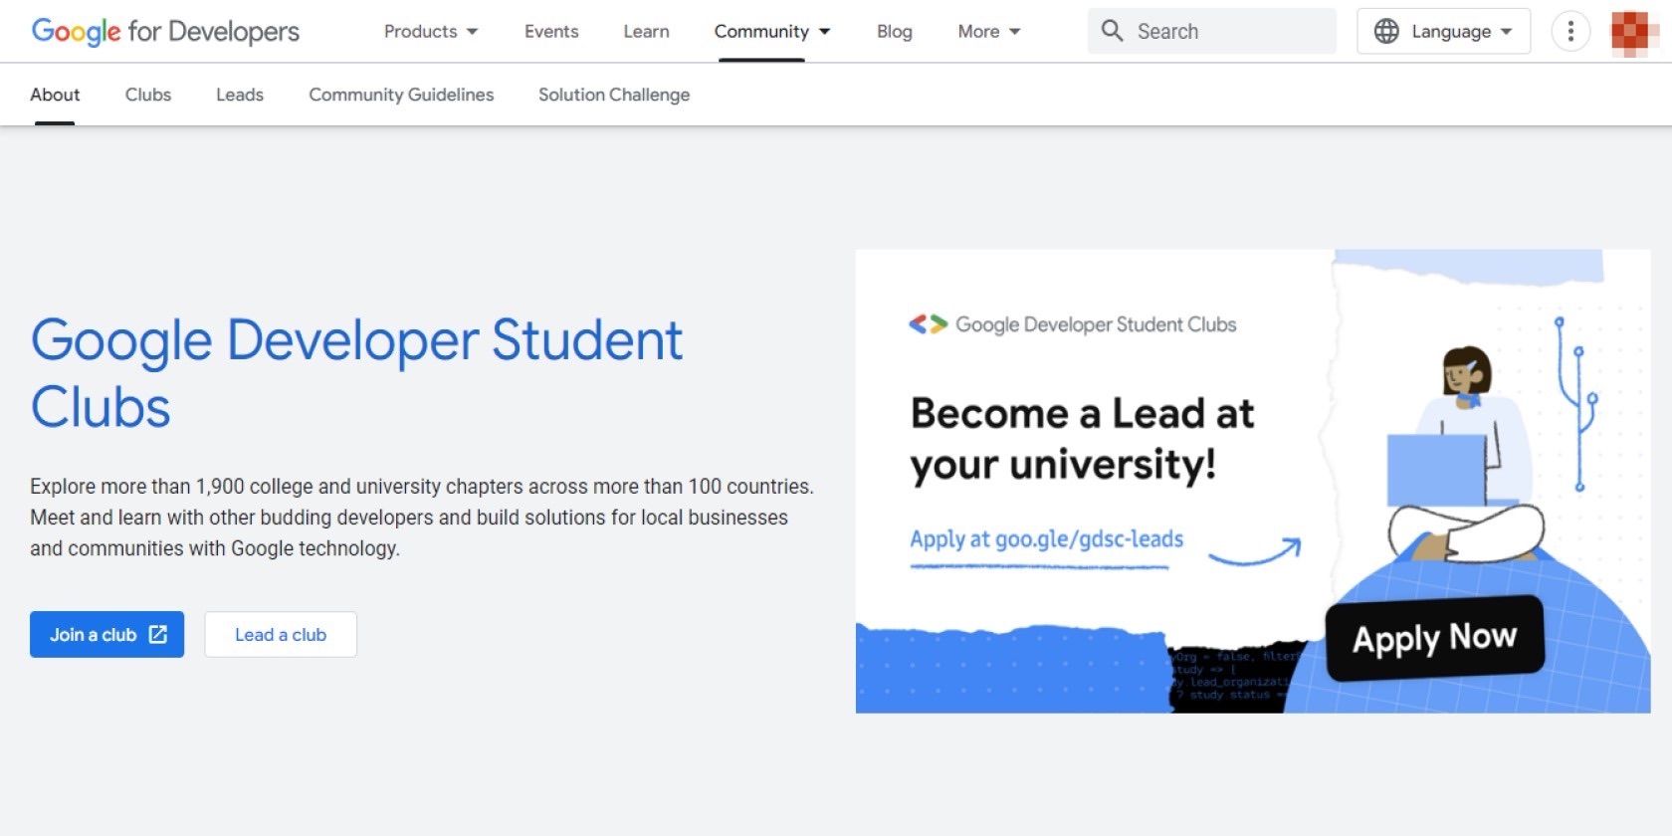Click the search magnifier icon
Image resolution: width=1672 pixels, height=836 pixels.
pos(1112,31)
